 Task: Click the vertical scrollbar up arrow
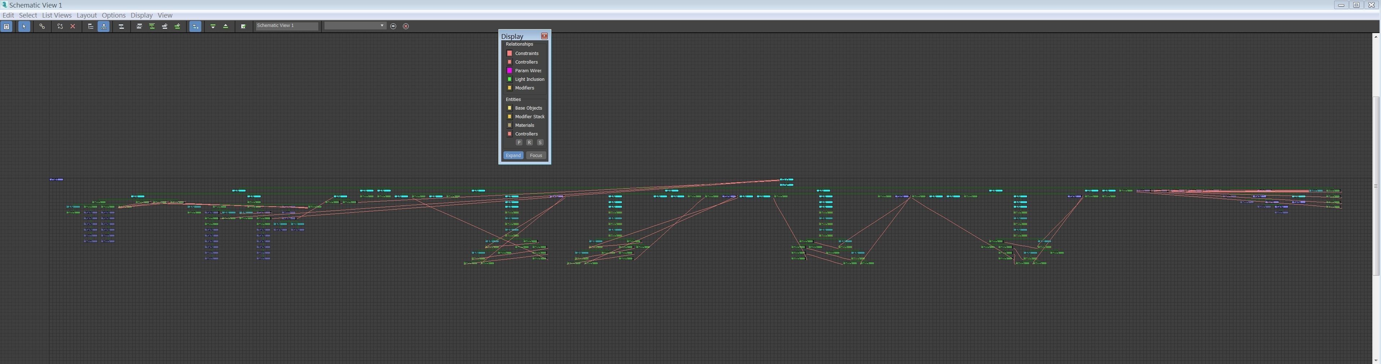click(1376, 36)
